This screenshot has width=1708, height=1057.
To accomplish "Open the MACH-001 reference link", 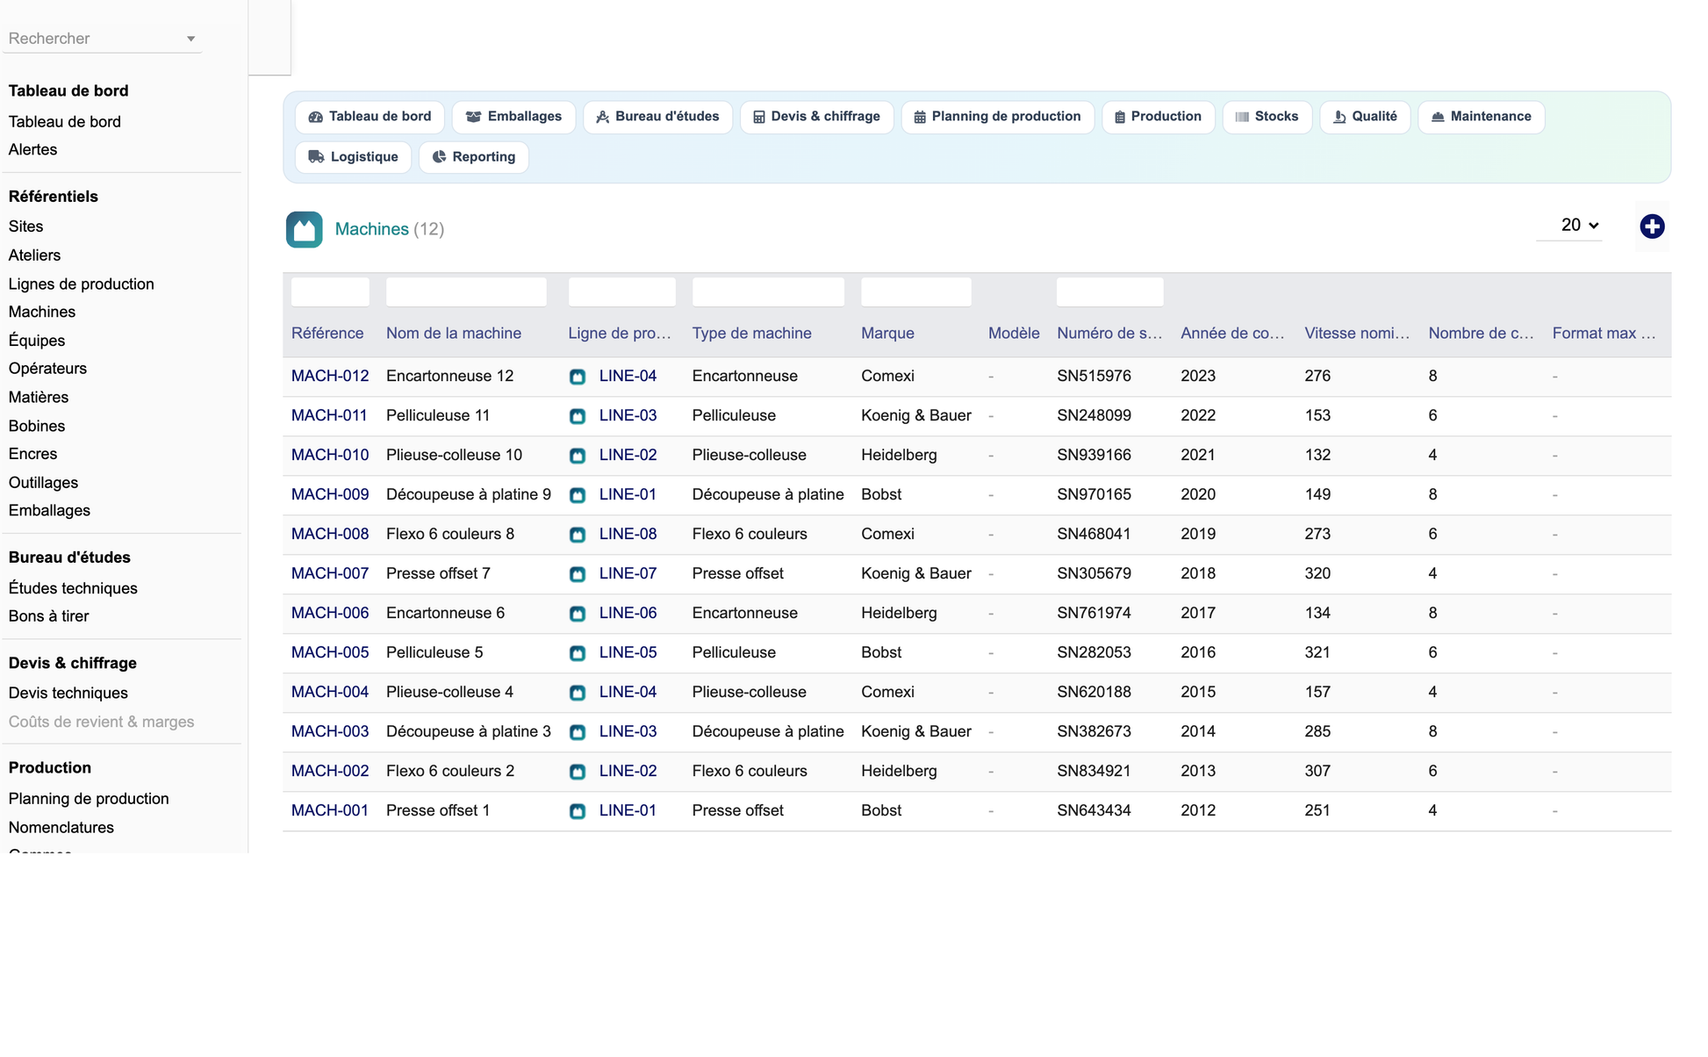I will [330, 810].
